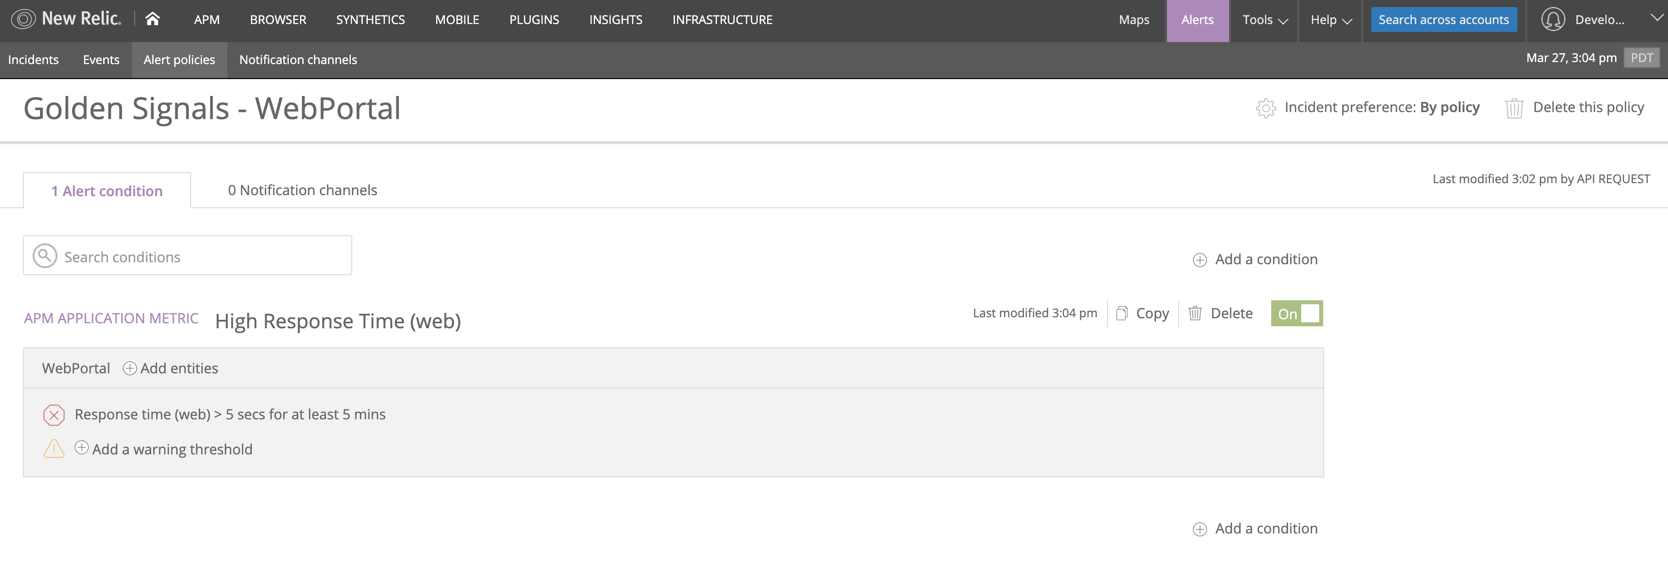Select the Alert policies tab

[179, 60]
